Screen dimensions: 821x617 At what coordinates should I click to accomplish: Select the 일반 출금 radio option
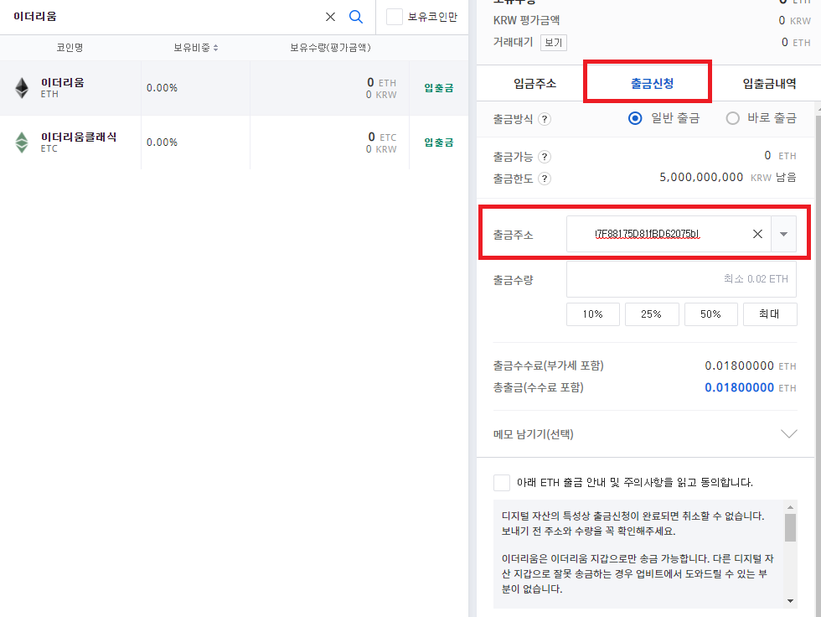point(635,118)
